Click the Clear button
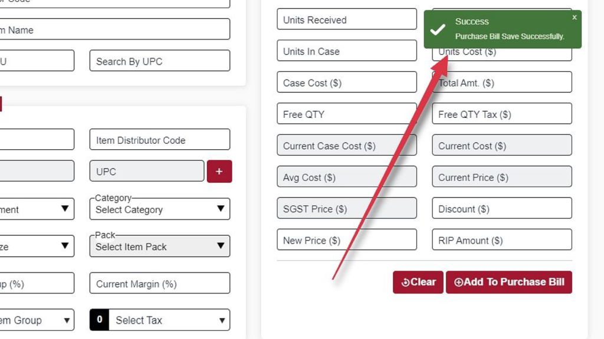The height and width of the screenshot is (339, 604). pos(418,282)
